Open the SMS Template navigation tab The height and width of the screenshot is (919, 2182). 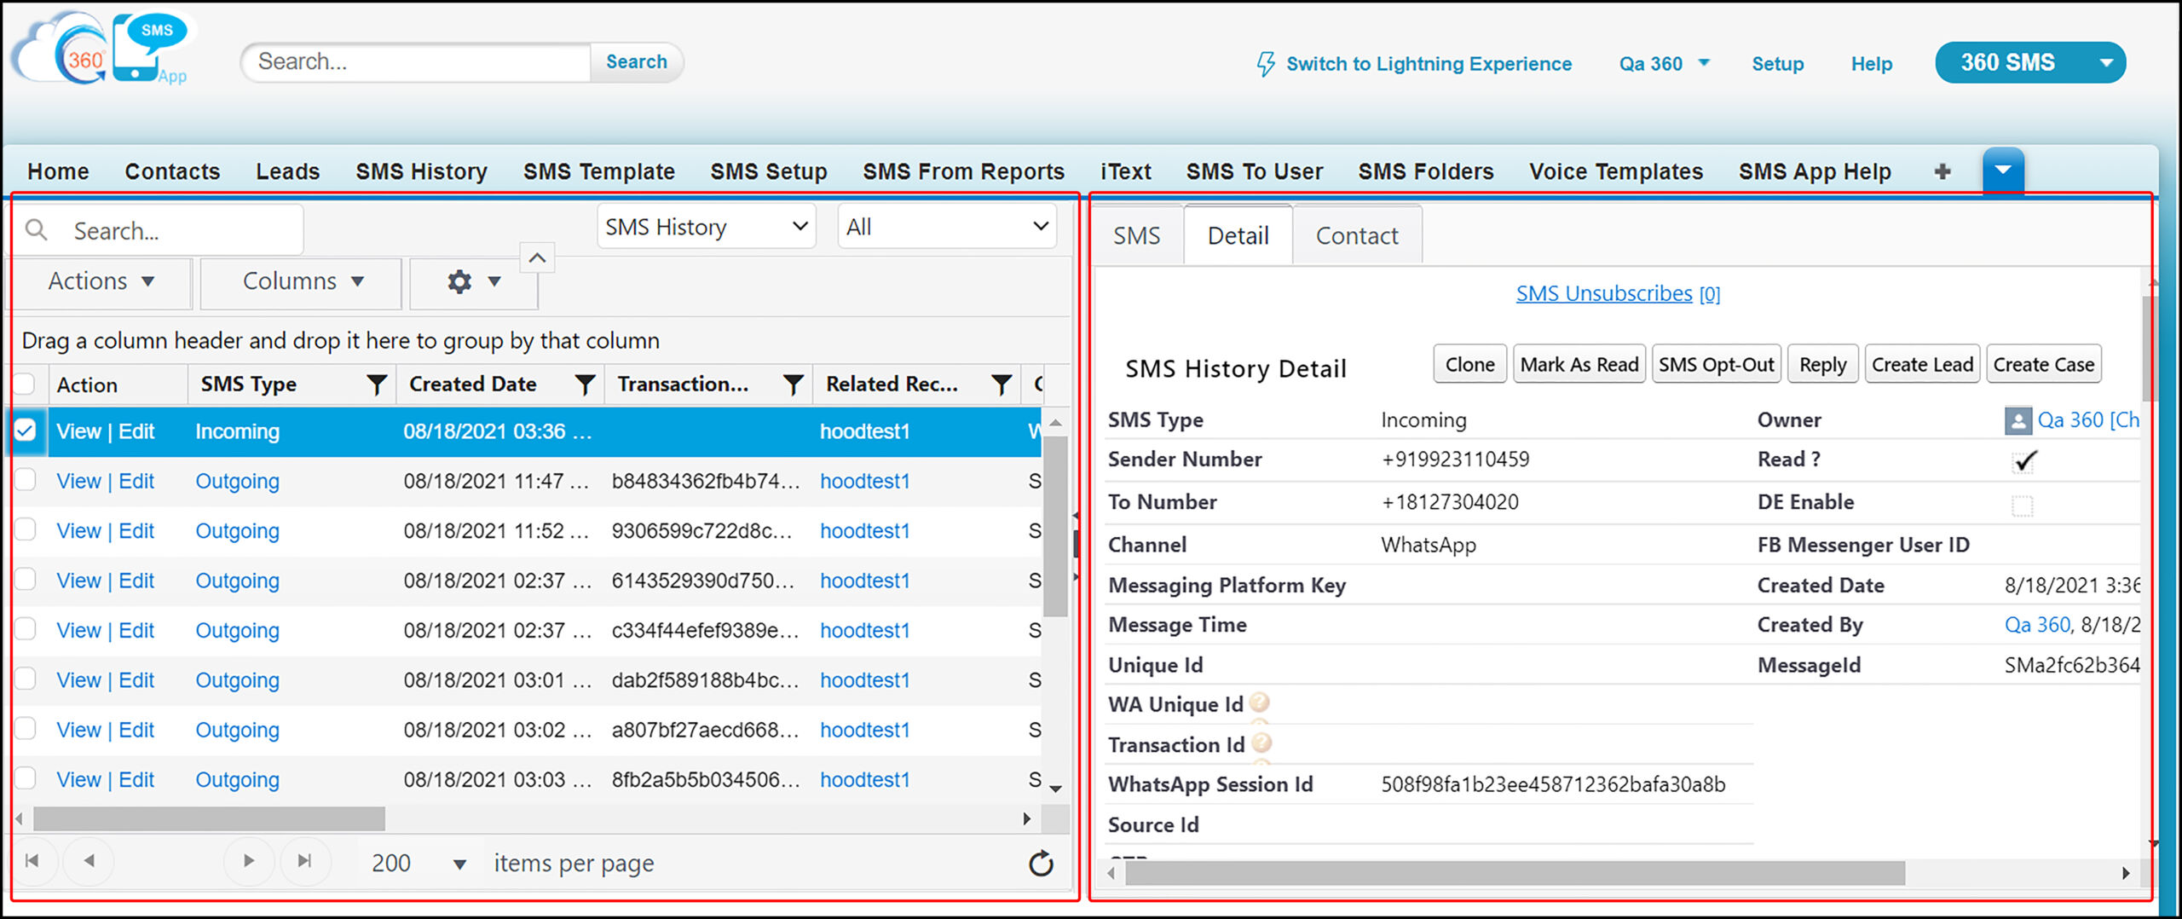[598, 171]
